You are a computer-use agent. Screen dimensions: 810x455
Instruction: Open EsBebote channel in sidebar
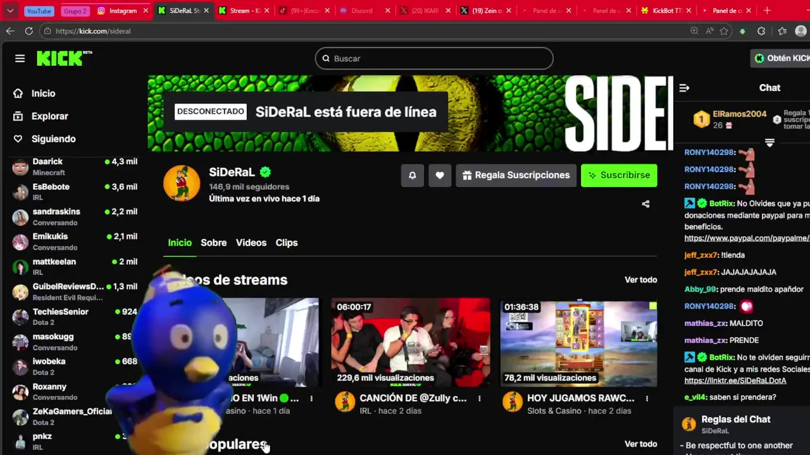[x=75, y=192]
